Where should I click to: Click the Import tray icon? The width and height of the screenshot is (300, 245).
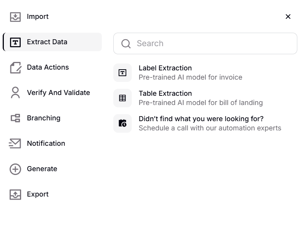(x=15, y=17)
